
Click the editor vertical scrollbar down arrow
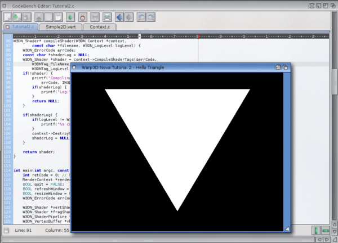[335, 232]
